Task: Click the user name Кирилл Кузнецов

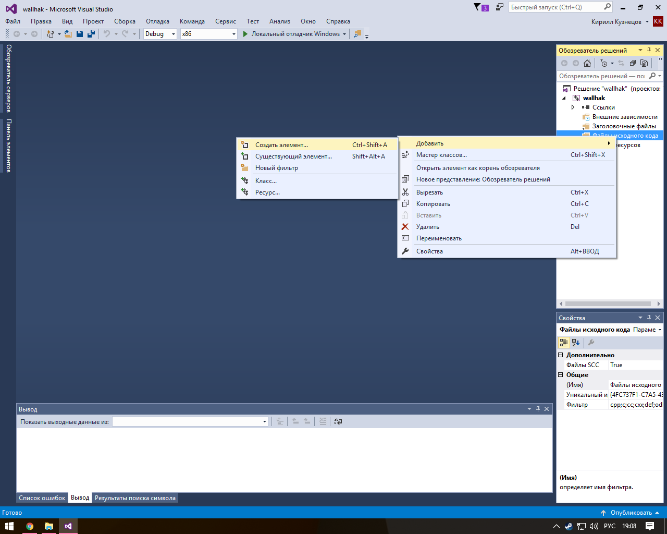Action: click(616, 22)
